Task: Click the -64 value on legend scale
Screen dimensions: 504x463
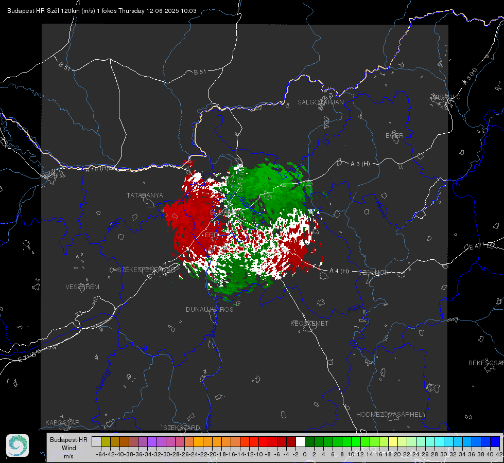Action: 100,454
